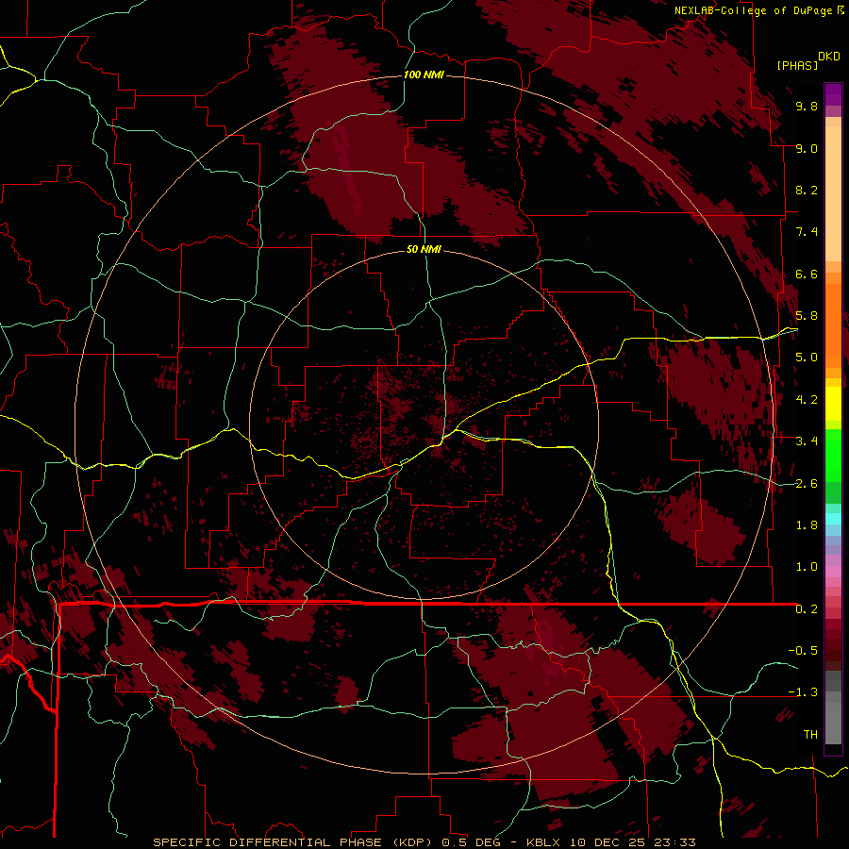849x849 pixels.
Task: Click the purple top segment of the color bar
Action: (833, 95)
